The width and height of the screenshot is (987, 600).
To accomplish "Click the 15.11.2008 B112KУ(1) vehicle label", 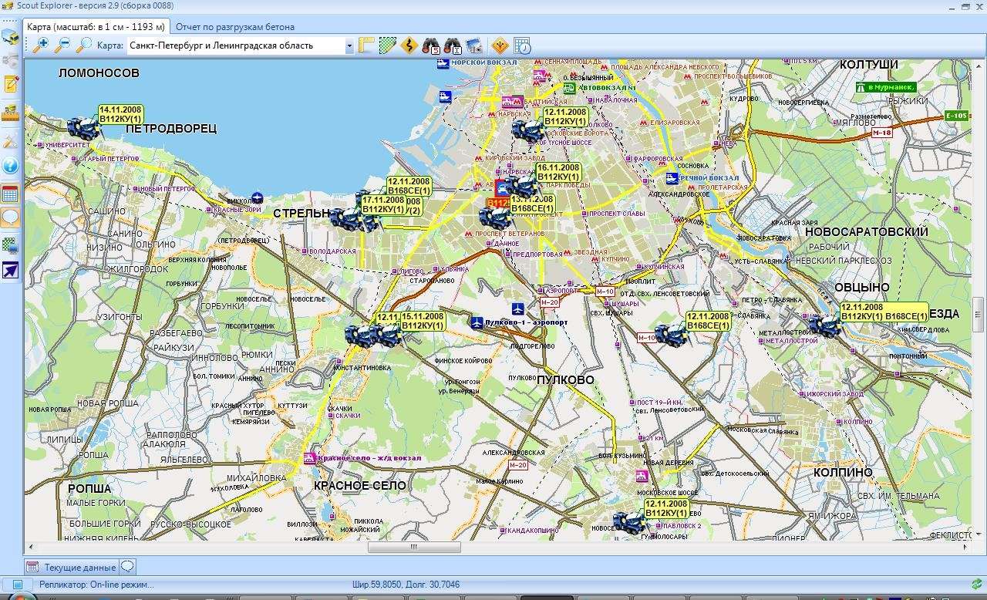I will [423, 322].
